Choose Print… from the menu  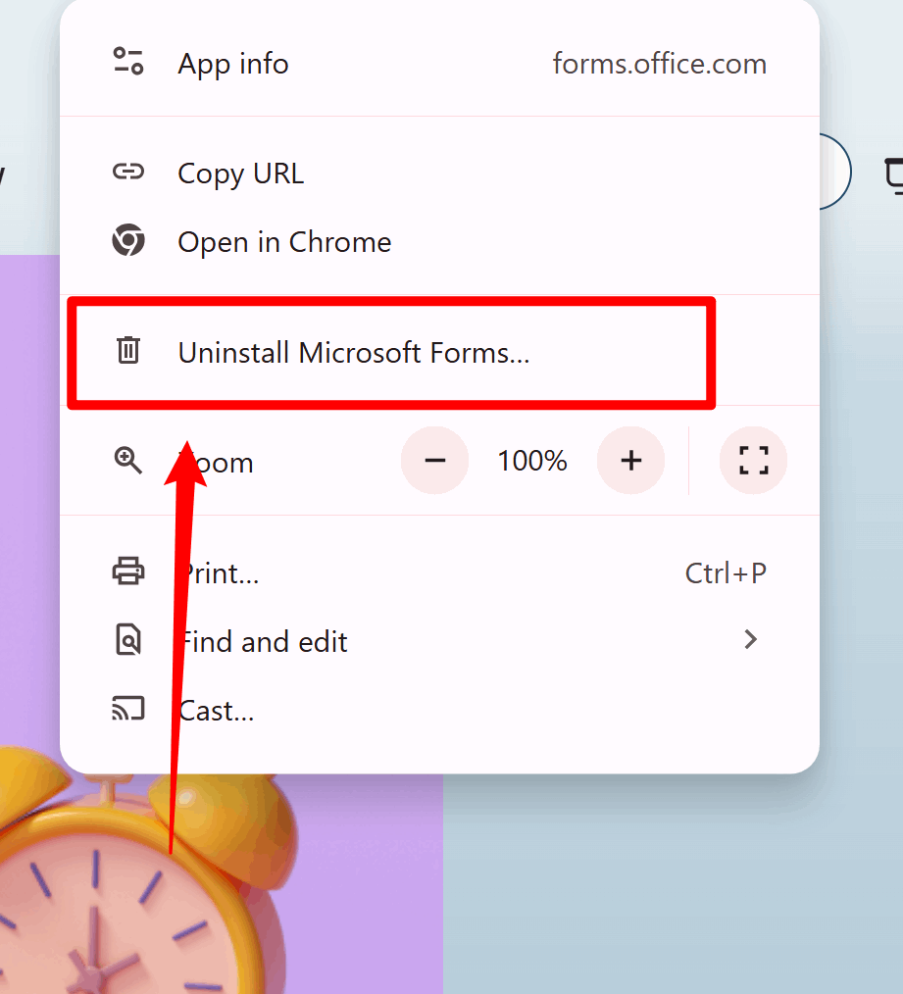coord(439,573)
